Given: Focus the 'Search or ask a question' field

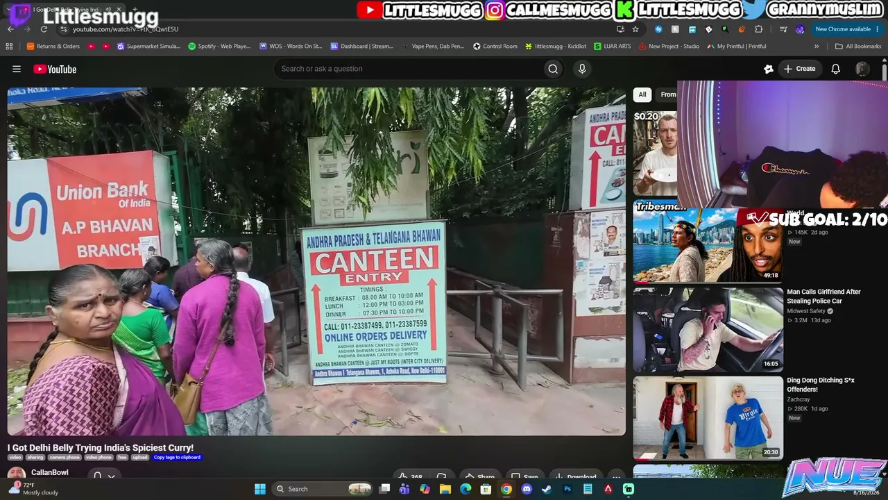Looking at the screenshot, I should click(x=409, y=69).
